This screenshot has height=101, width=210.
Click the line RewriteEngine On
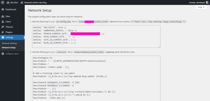point(43,58)
